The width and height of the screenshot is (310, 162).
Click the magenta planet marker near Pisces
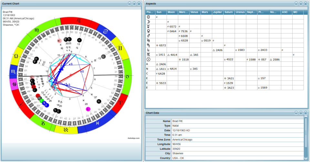[x=88, y=109]
